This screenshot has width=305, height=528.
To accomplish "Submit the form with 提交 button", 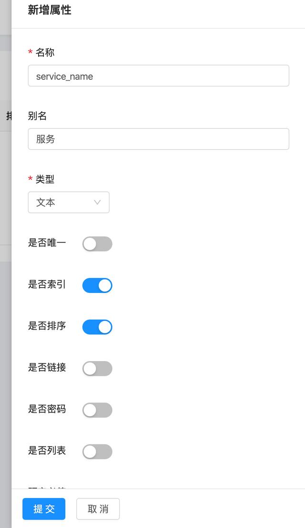I will point(44,509).
